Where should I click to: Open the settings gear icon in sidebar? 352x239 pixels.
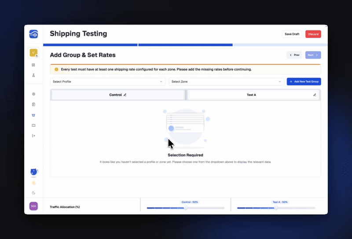(33, 94)
